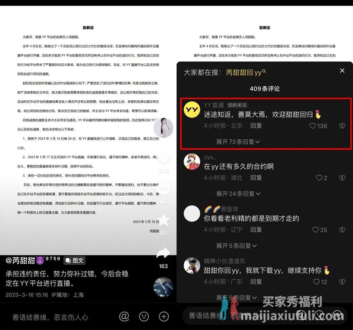Favorite the post with star icon
Image resolution: width=353 pixels, height=330 pixels.
point(164,220)
